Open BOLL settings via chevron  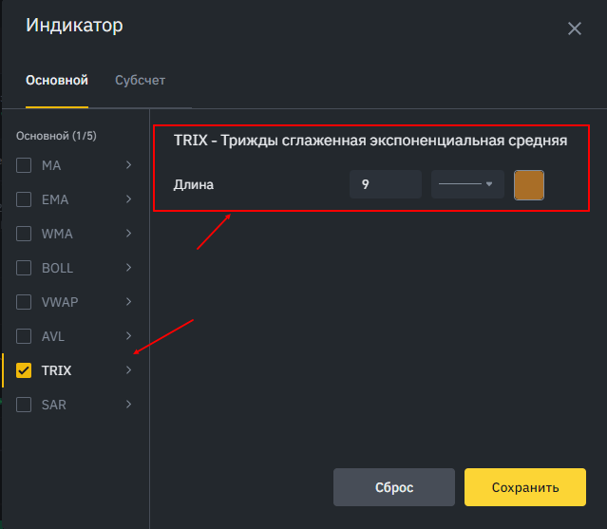coord(128,269)
